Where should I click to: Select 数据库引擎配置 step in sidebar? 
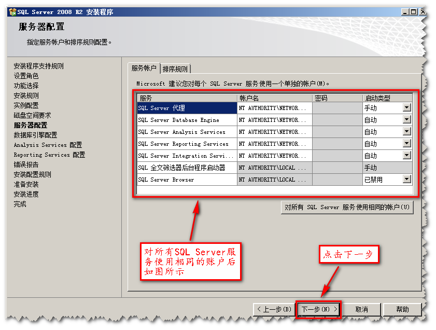pos(35,135)
